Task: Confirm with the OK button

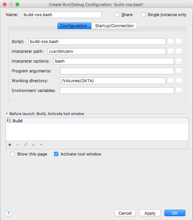Action: coord(175,213)
